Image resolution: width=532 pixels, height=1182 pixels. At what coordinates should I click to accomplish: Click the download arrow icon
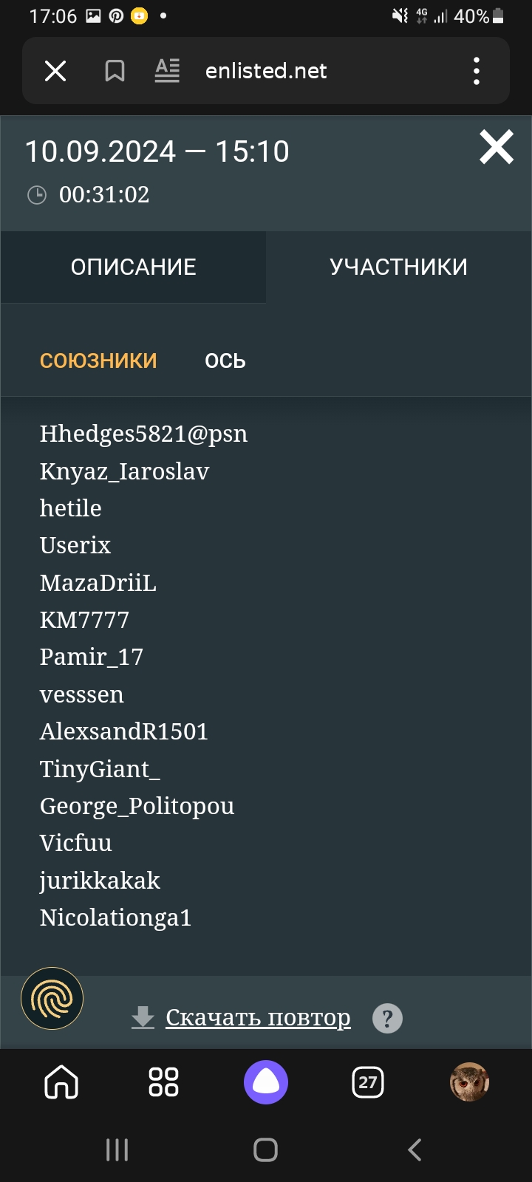click(x=143, y=1017)
